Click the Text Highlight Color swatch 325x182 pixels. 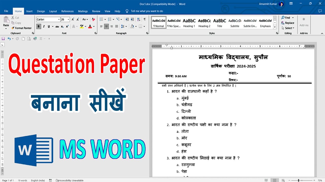[82, 26]
